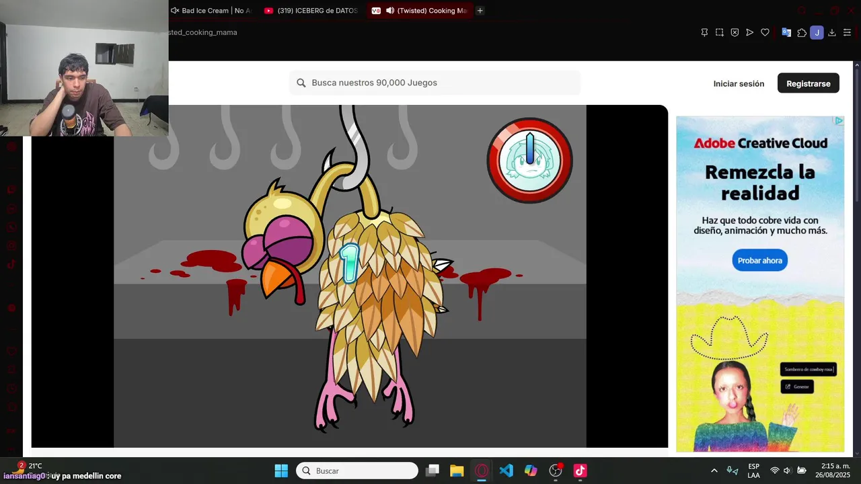Click the Probar ahora button in Adobe ad

click(x=759, y=260)
